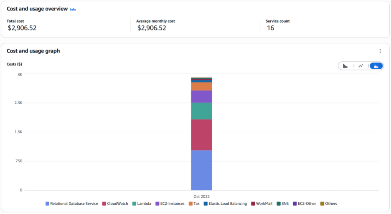Click the Info link beside overview title
This screenshot has width=391, height=214.
coord(73,9)
